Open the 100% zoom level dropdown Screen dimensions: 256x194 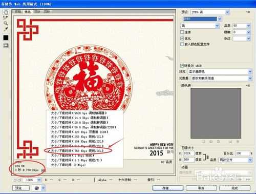(x=32, y=180)
